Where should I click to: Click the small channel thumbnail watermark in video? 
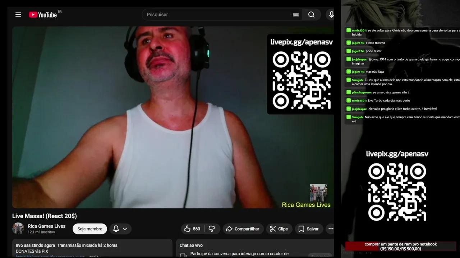pos(318,193)
